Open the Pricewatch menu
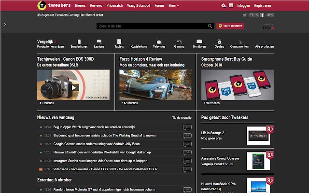This screenshot has height=193, width=309. pyautogui.click(x=114, y=5)
